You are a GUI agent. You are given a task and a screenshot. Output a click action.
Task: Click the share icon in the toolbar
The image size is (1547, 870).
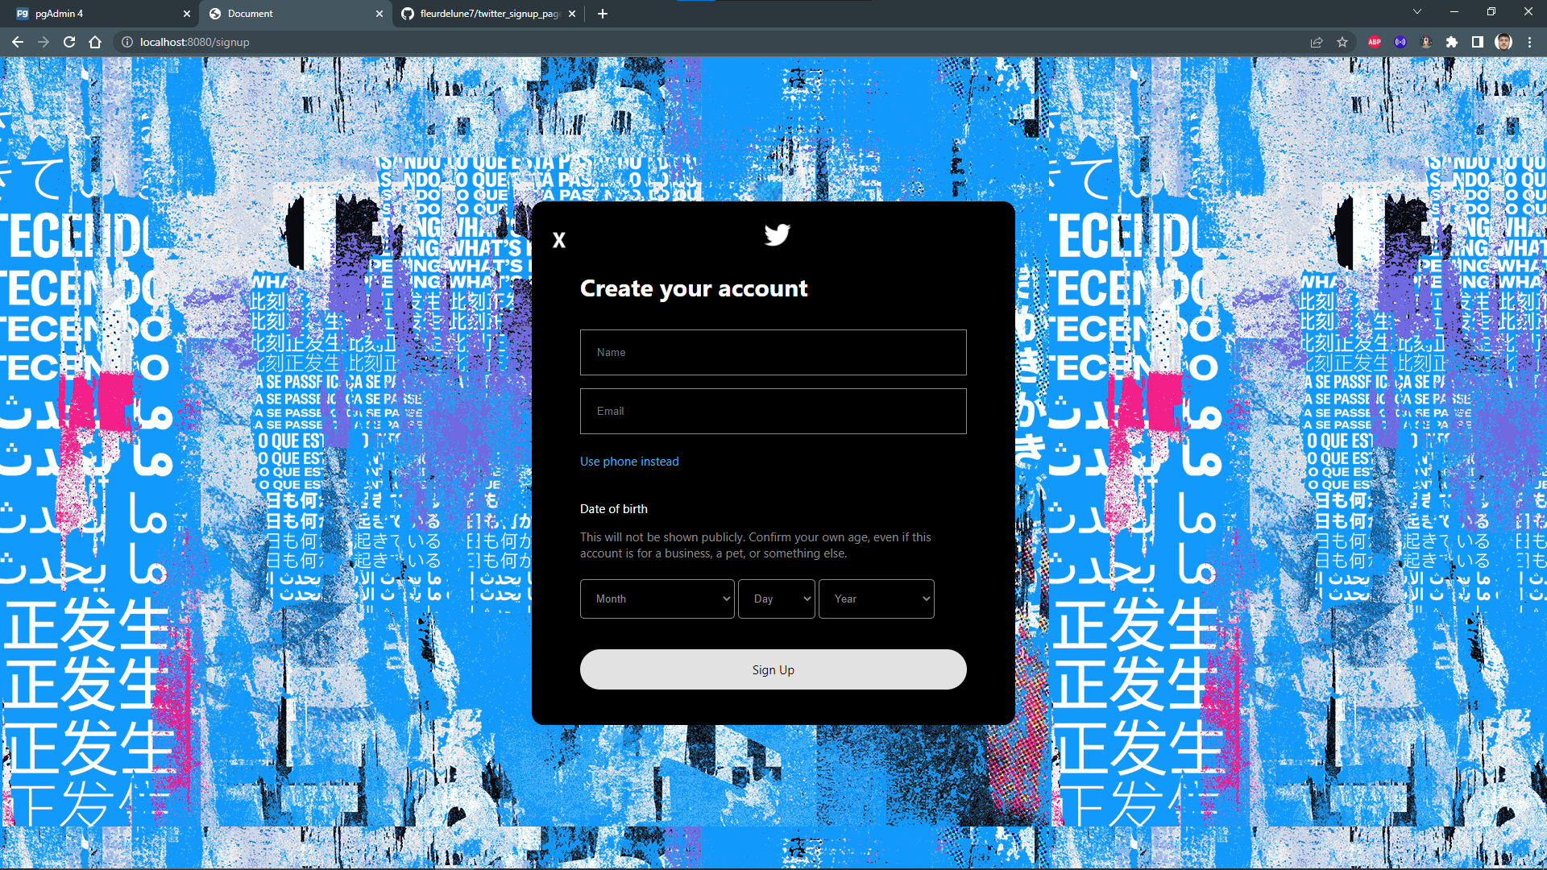(x=1317, y=42)
